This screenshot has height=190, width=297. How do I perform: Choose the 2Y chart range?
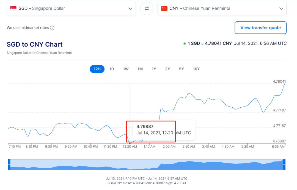(167, 69)
